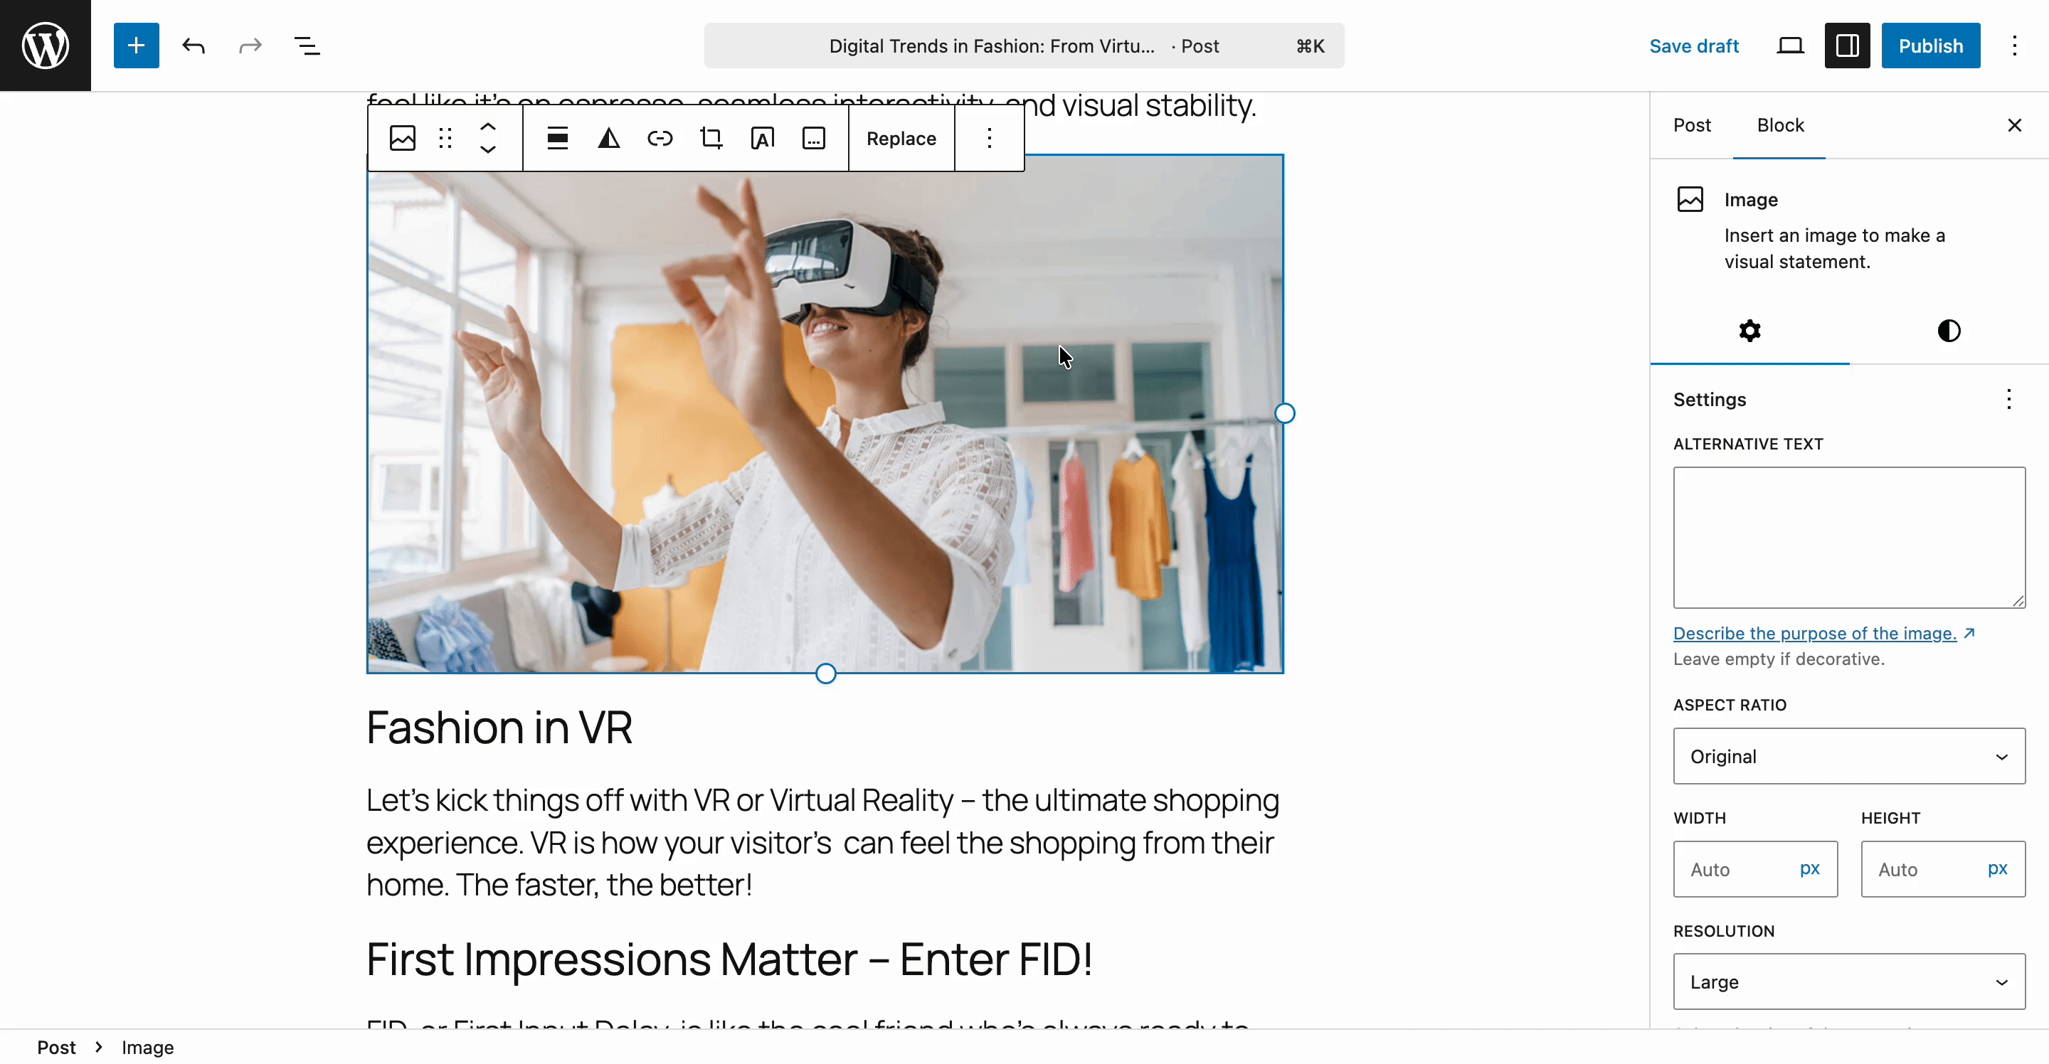Image resolution: width=2049 pixels, height=1064 pixels.
Task: Publish the post
Action: tap(1930, 46)
